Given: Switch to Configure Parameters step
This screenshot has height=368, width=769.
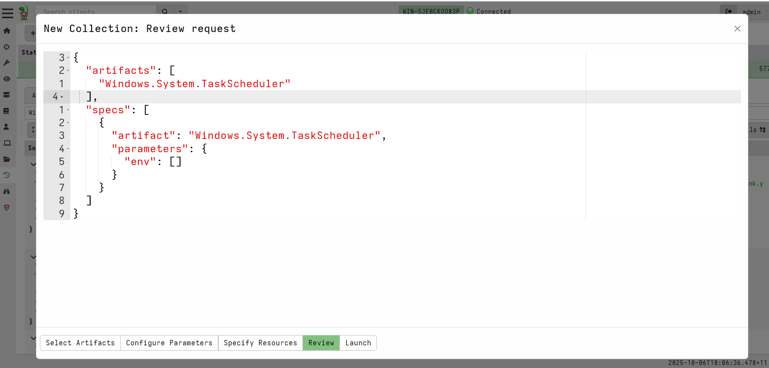Looking at the screenshot, I should pyautogui.click(x=169, y=343).
